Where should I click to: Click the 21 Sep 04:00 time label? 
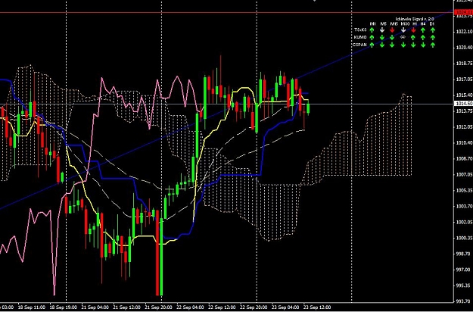pyautogui.click(x=95, y=307)
